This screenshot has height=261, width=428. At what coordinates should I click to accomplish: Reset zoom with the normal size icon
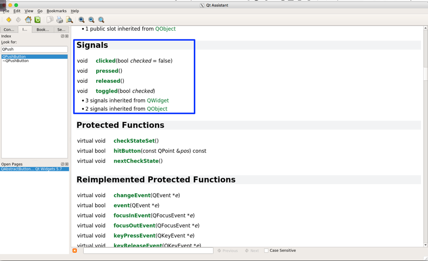(x=101, y=20)
